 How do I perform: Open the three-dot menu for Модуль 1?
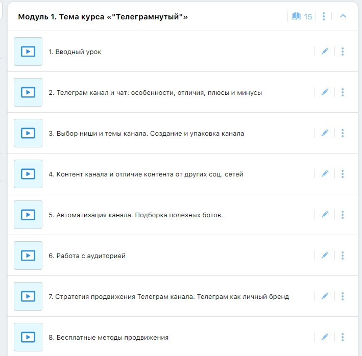pos(324,16)
